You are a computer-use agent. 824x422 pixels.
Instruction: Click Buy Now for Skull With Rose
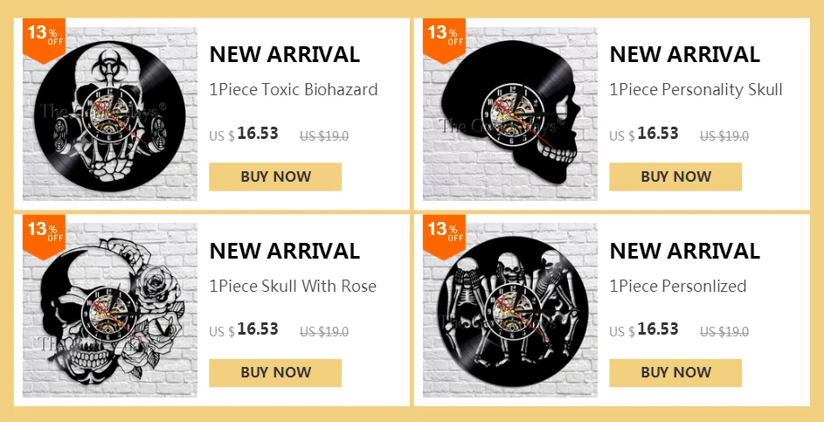(x=275, y=372)
